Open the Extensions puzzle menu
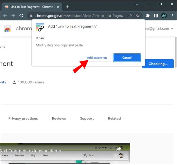Image resolution: width=177 pixels, height=165 pixels. click(148, 16)
